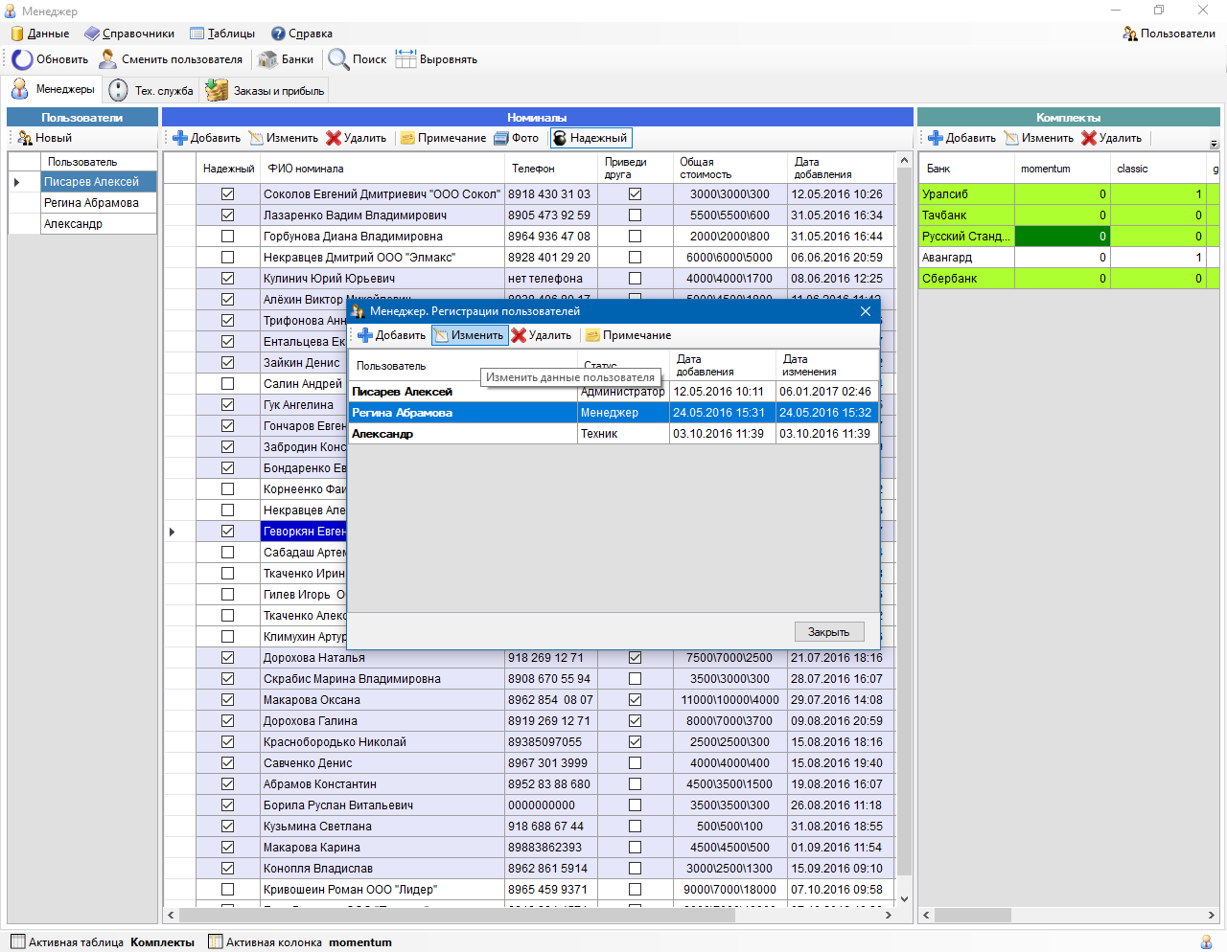Click Выровнять alignment icon

(x=405, y=59)
